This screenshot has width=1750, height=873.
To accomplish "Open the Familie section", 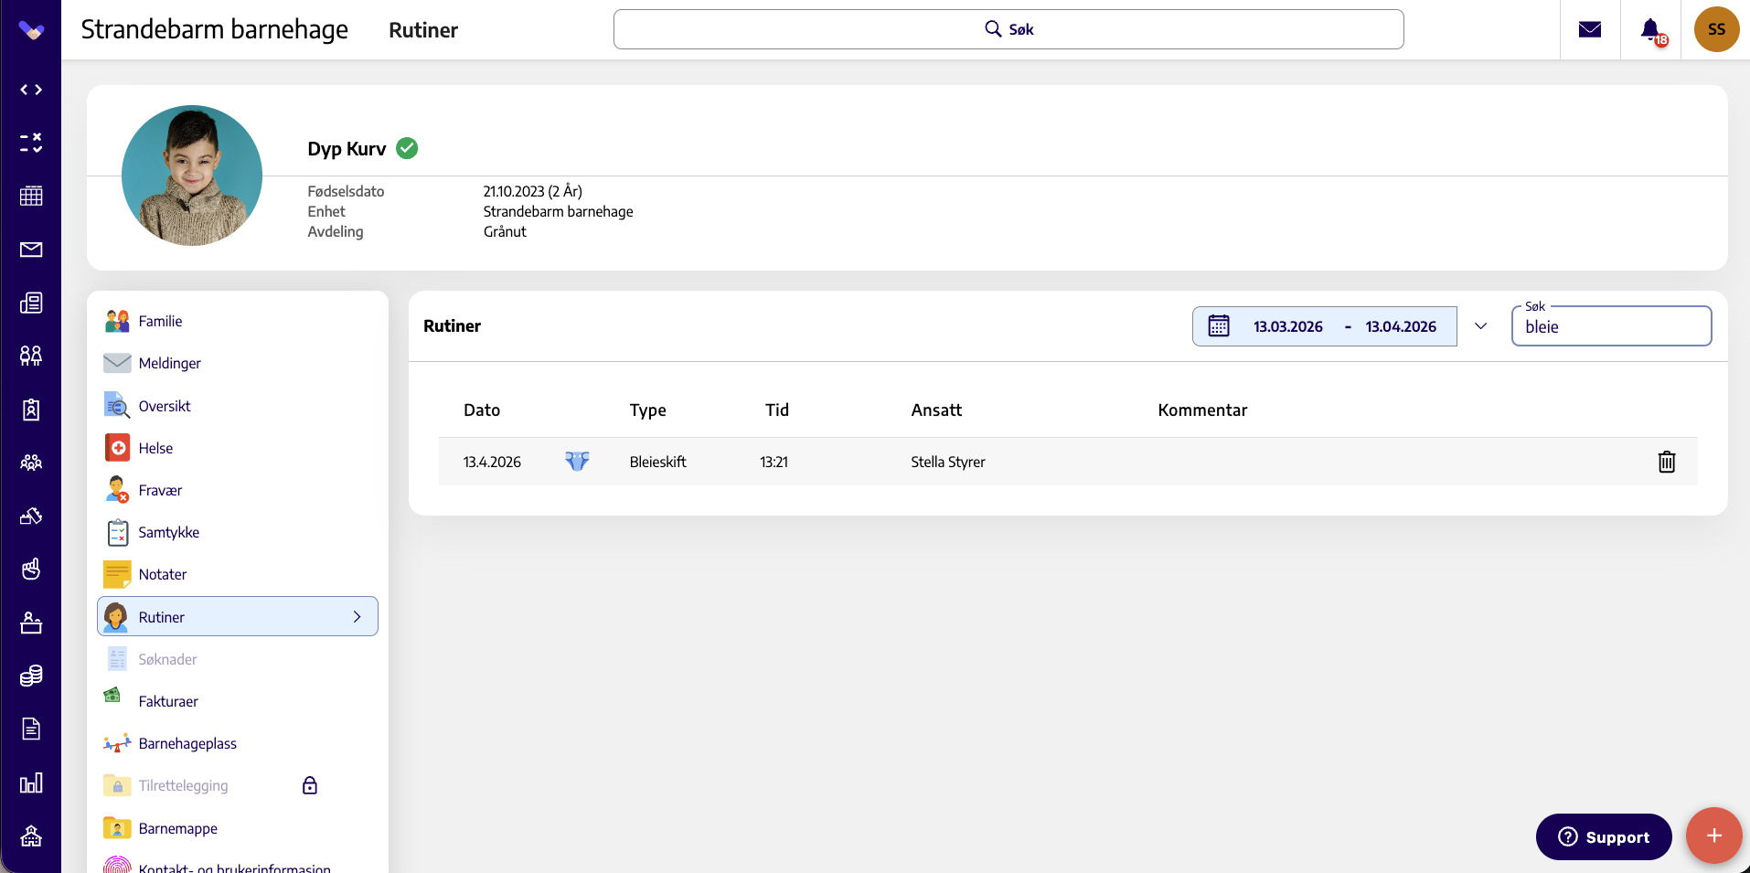I will click(160, 321).
